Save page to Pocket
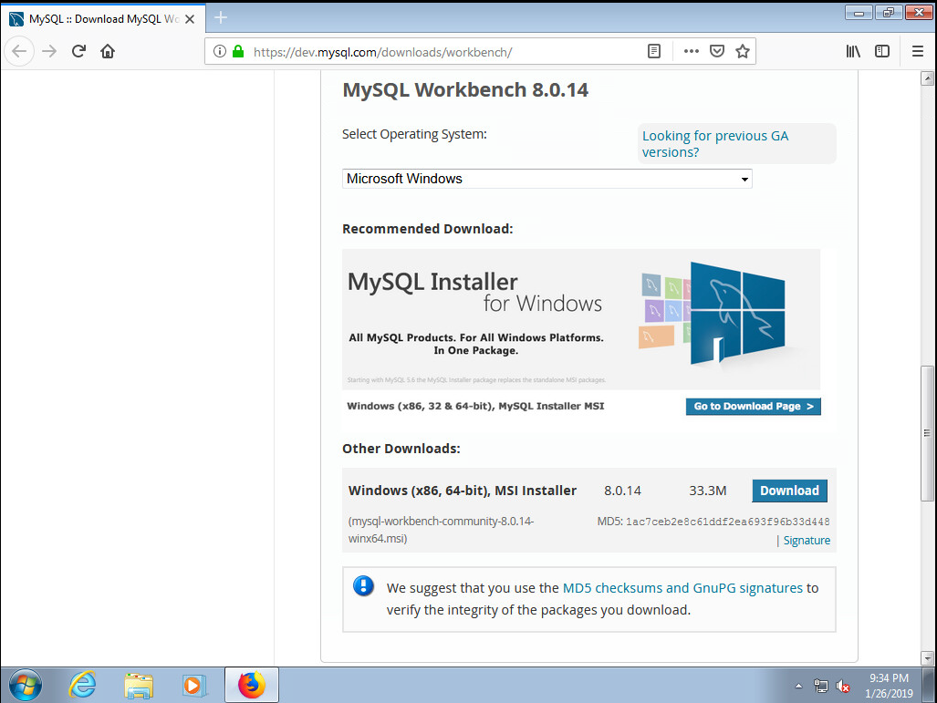 [x=717, y=51]
